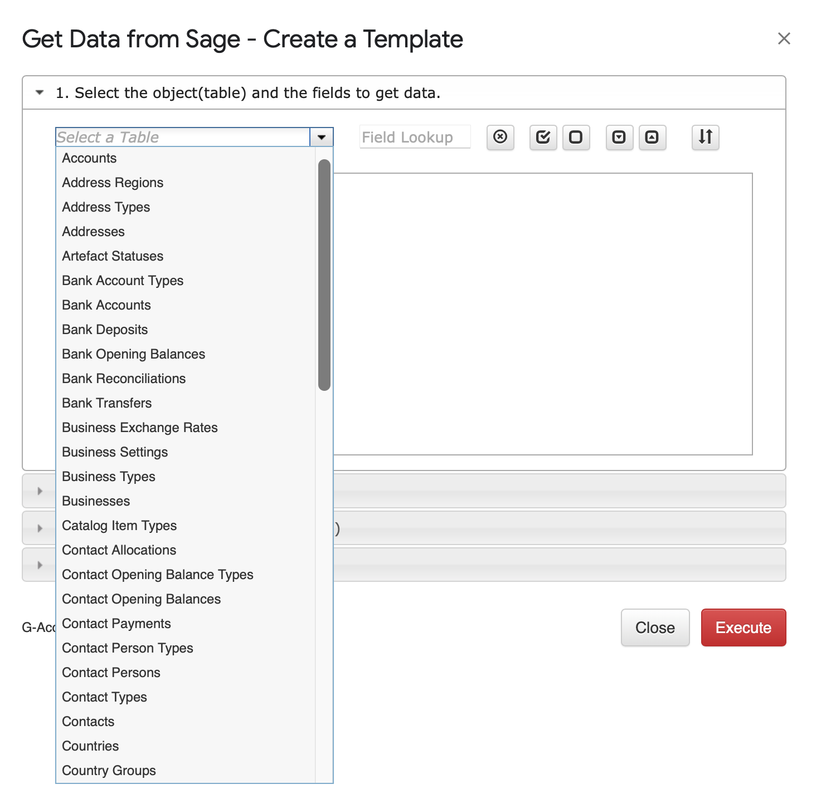Select Bank Opening Balances

(186, 354)
